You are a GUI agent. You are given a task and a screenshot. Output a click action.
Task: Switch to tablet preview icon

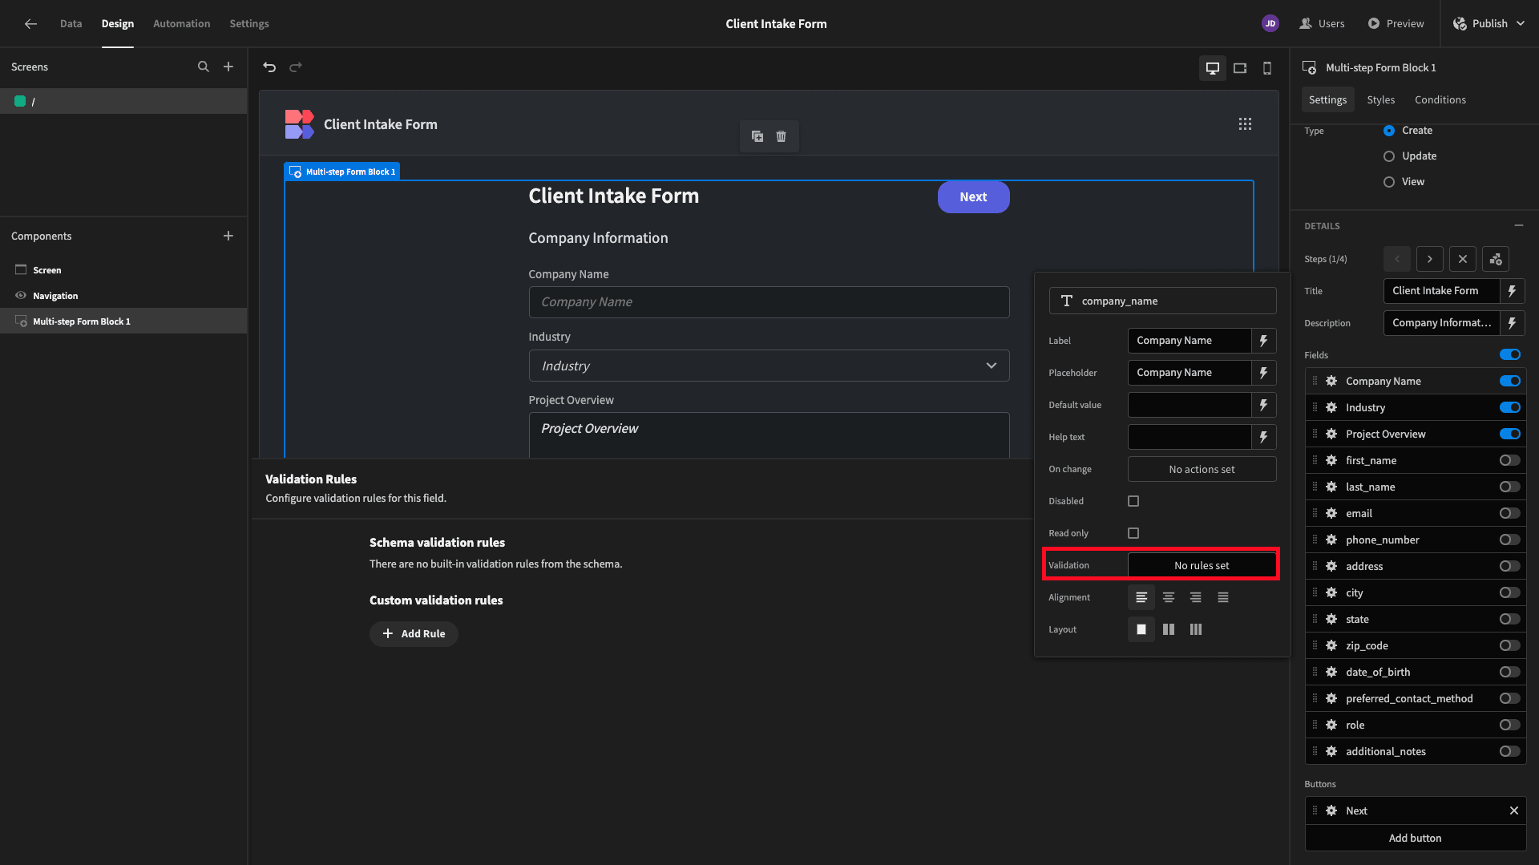[x=1240, y=68]
